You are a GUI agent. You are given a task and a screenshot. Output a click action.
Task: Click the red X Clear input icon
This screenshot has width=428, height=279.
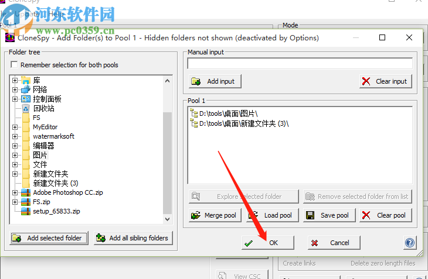[366, 81]
